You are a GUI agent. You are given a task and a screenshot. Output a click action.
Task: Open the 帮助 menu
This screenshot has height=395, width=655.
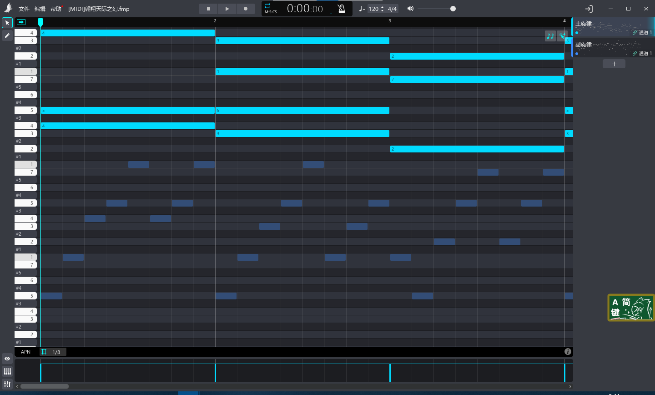tap(56, 9)
